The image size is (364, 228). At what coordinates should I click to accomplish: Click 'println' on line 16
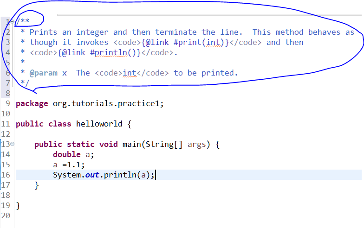[120, 175]
